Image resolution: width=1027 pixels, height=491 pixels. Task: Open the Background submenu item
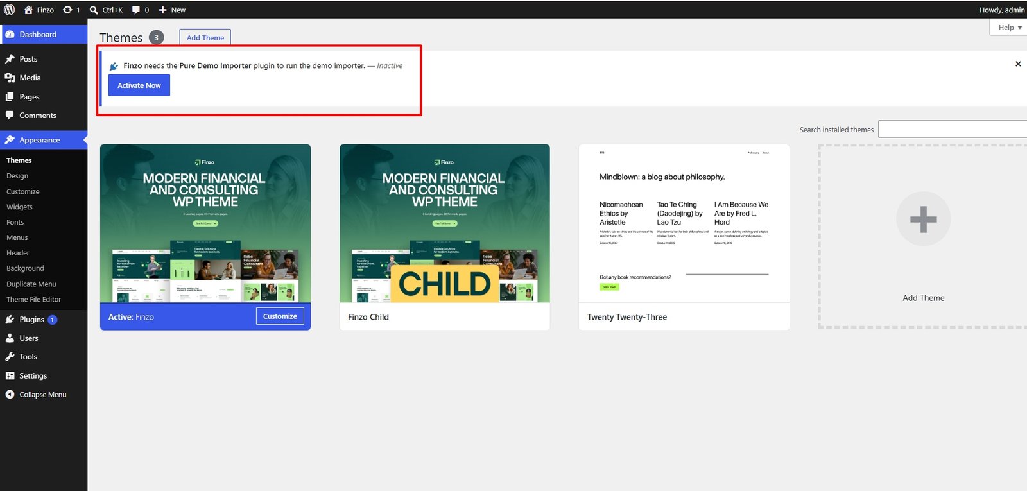[x=25, y=268]
